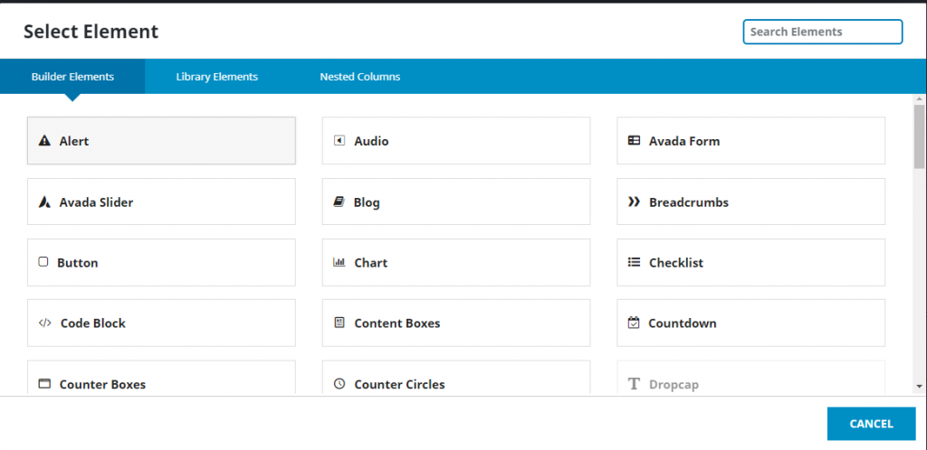Pick the Avada Form icon

634,141
